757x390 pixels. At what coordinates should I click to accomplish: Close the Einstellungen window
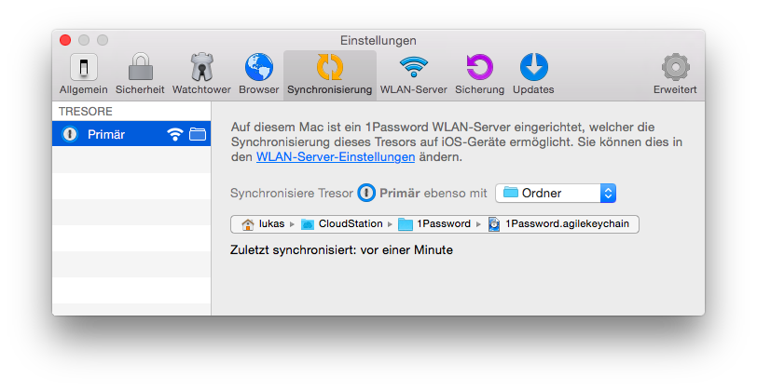tap(65, 40)
